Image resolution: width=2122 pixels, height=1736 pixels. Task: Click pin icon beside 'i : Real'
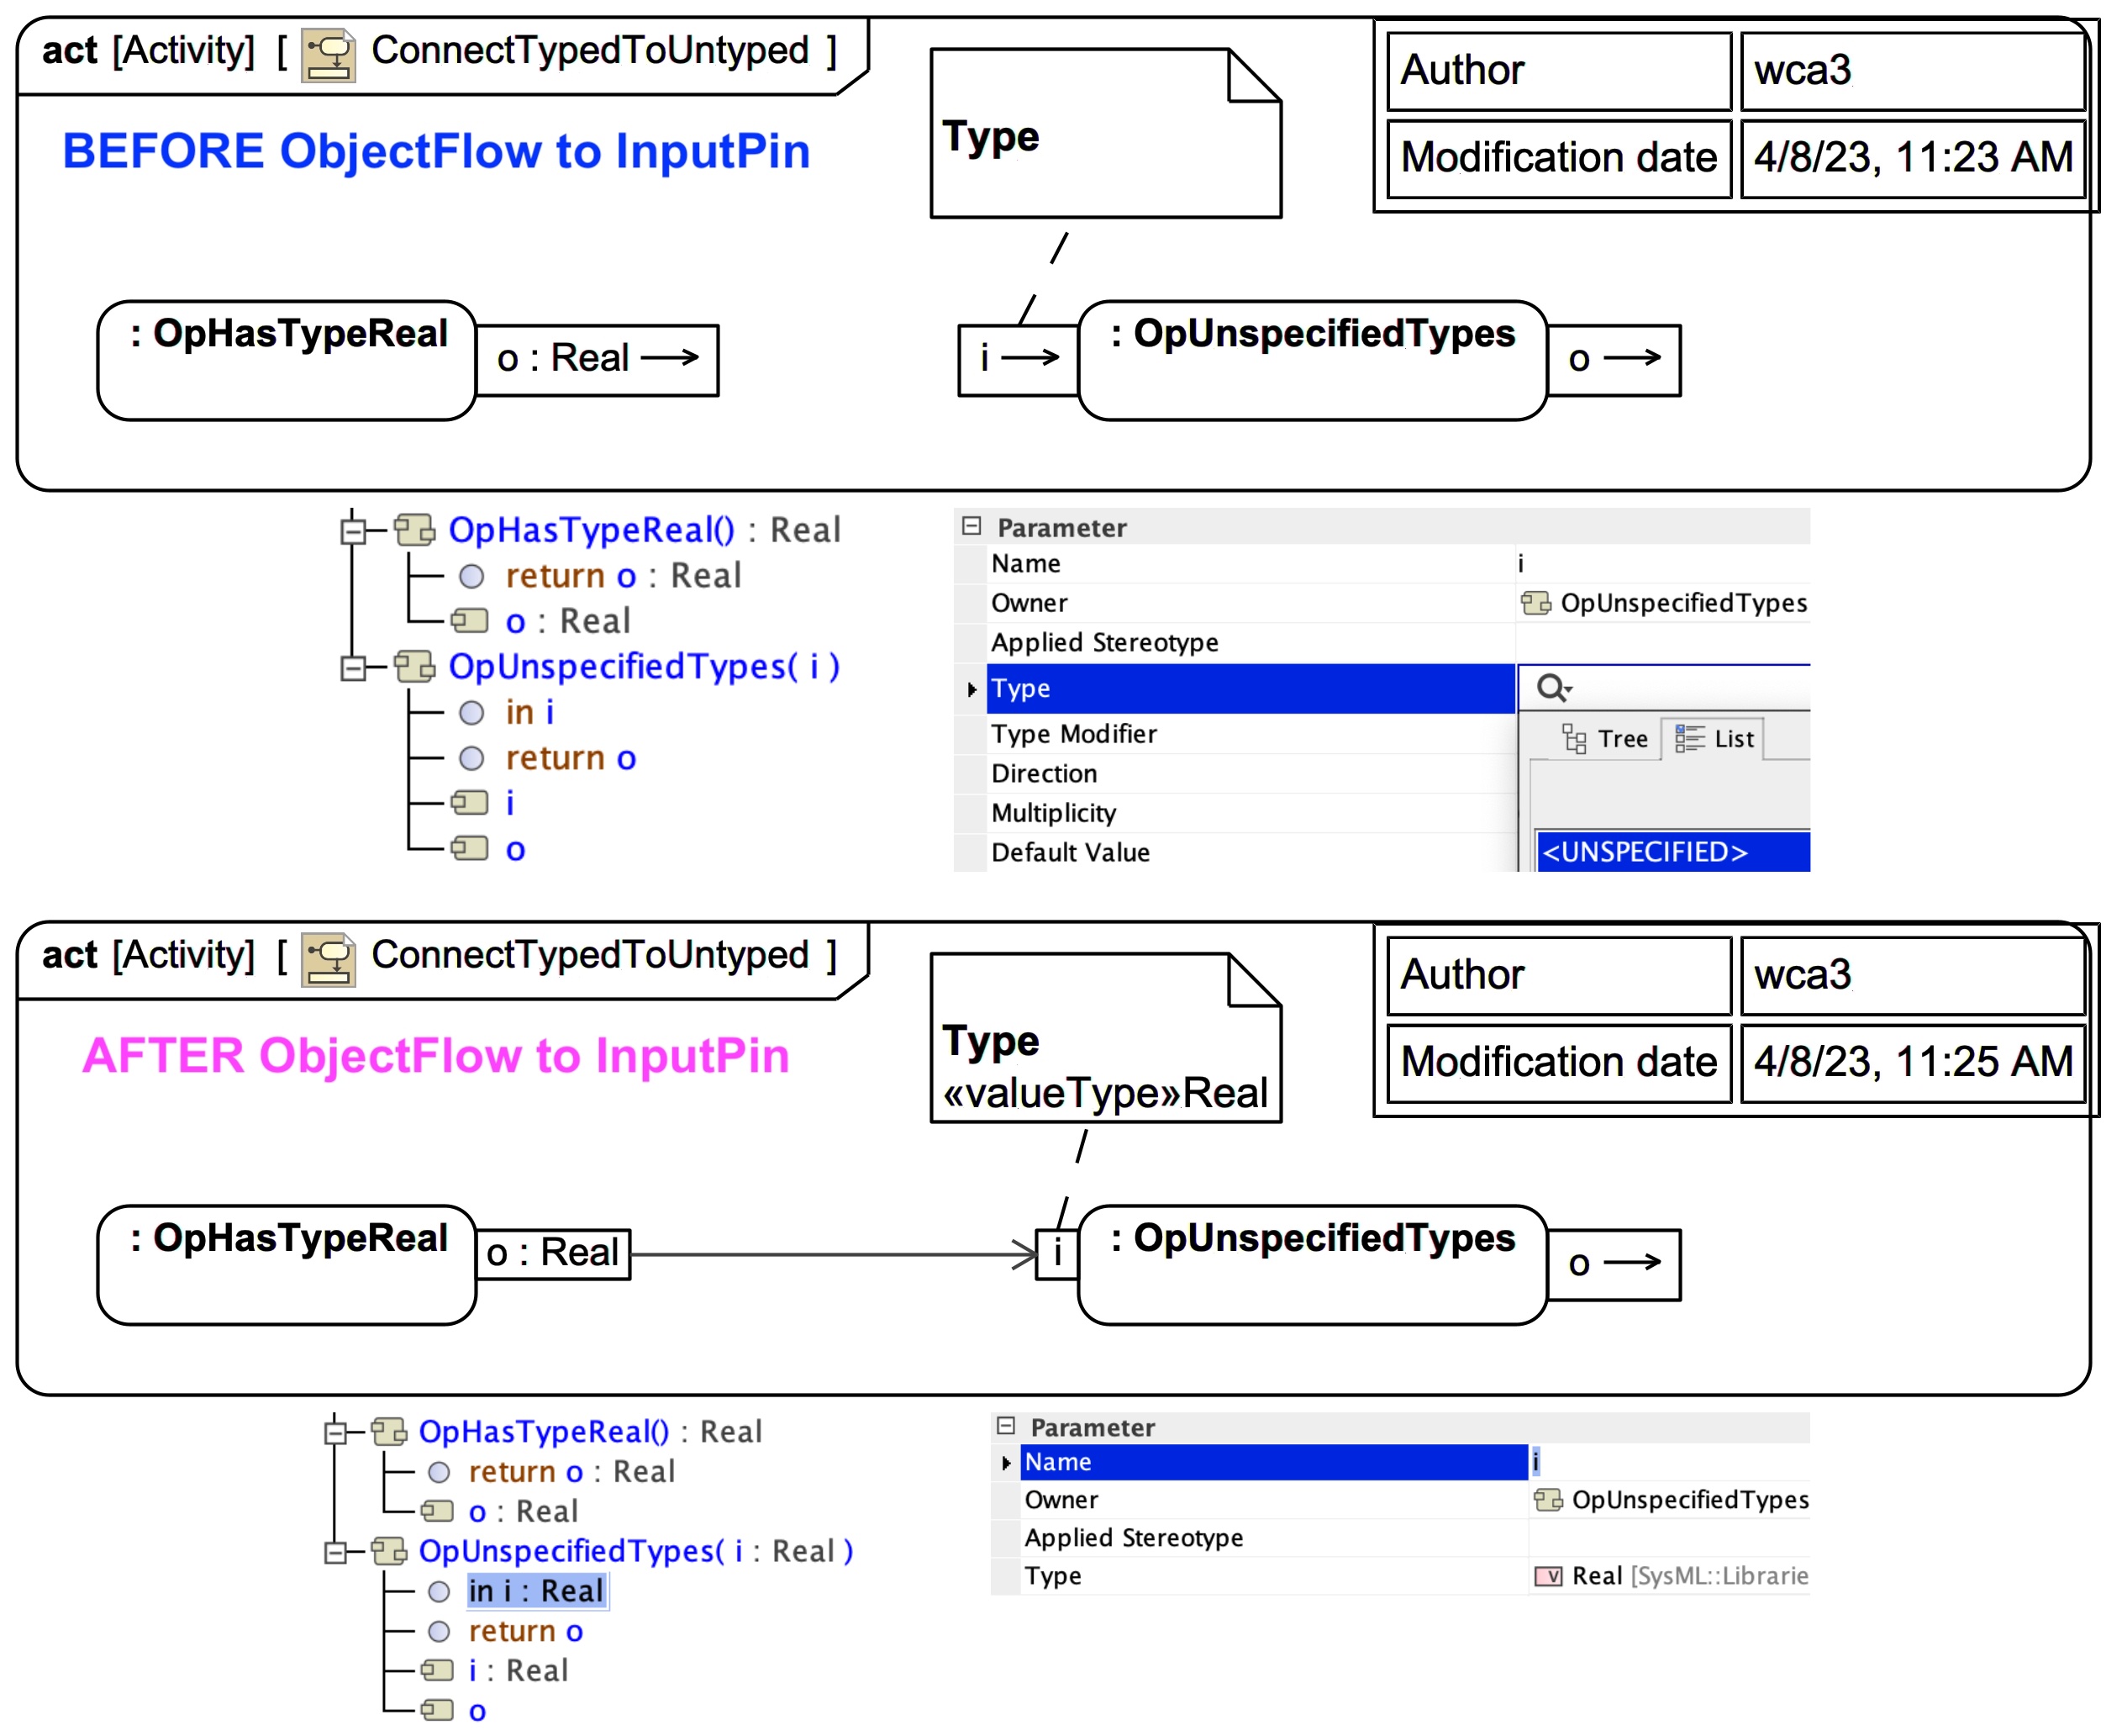coord(437,1670)
